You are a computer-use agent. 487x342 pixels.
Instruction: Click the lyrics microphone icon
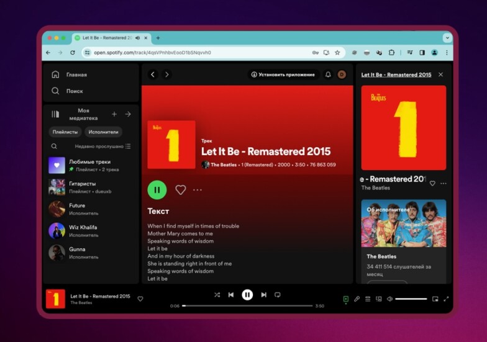pyautogui.click(x=357, y=299)
